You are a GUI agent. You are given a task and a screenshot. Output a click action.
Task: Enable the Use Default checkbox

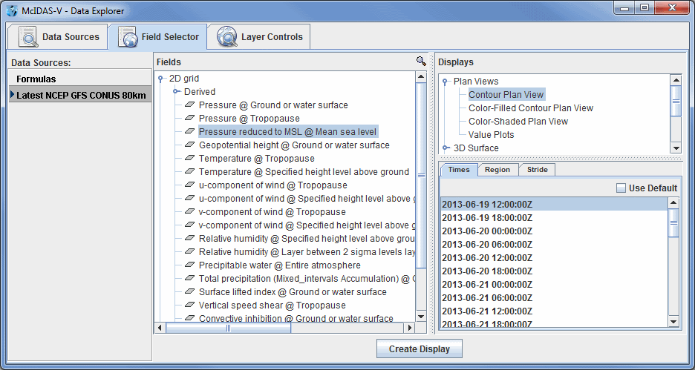pyautogui.click(x=621, y=188)
